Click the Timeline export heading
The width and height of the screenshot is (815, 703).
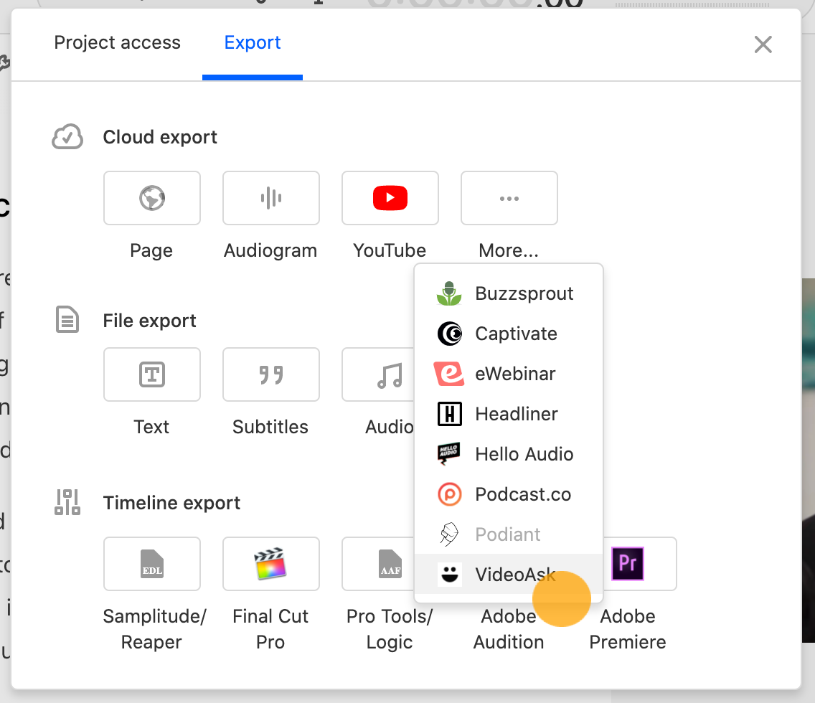point(171,503)
